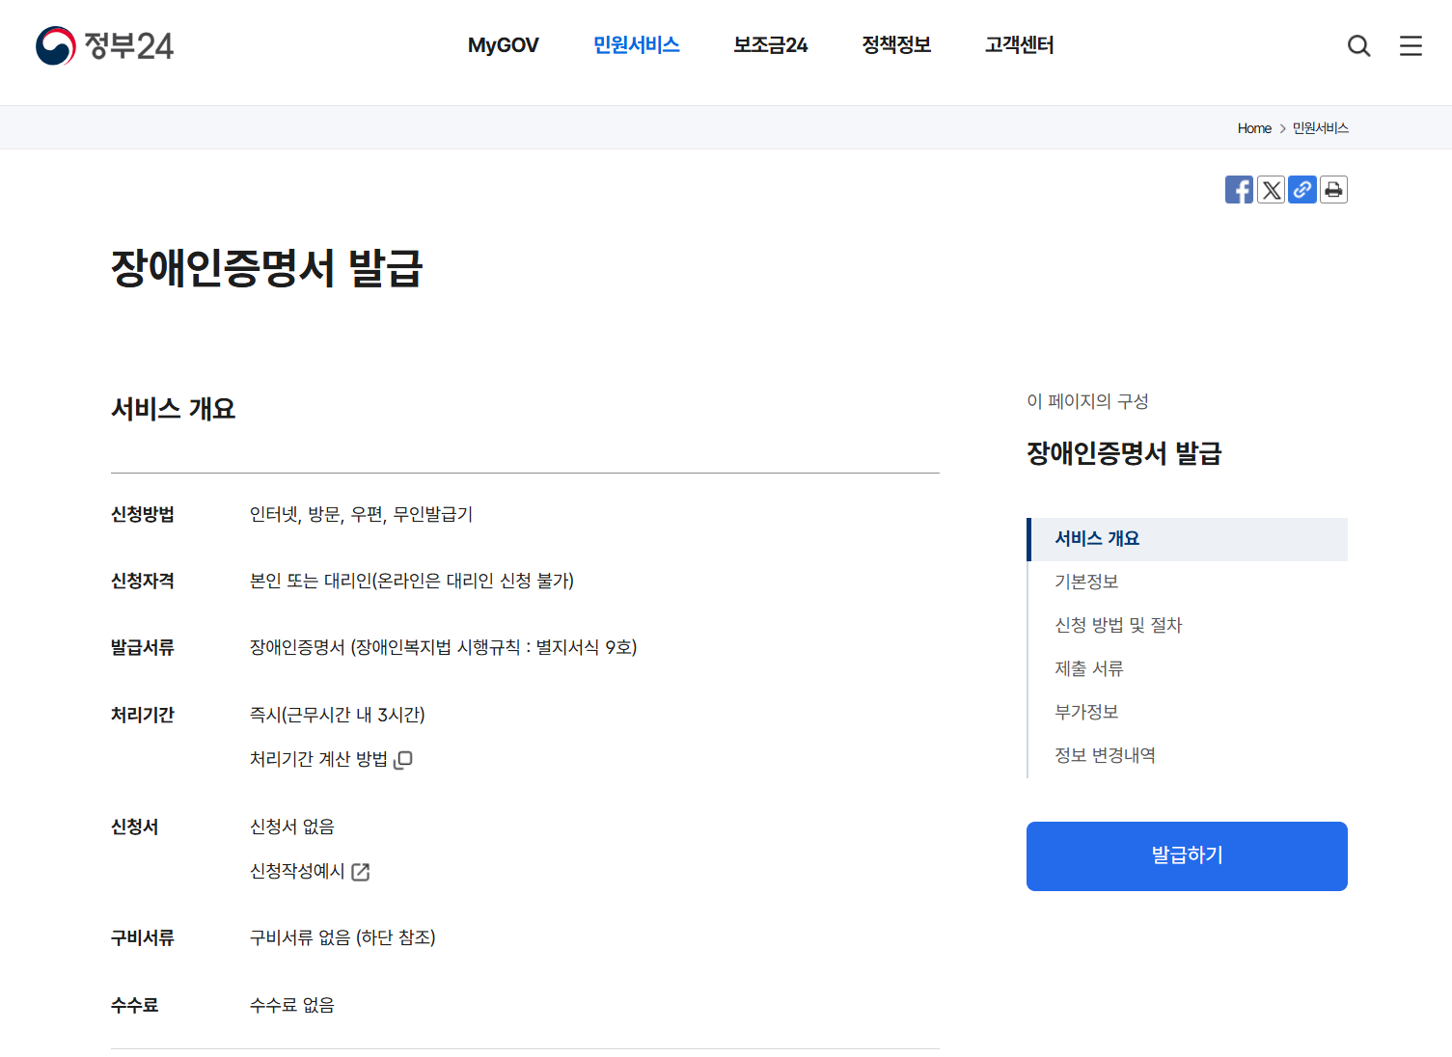View 정보 변경내역 in the sidebar
1452x1057 pixels.
pyautogui.click(x=1105, y=755)
